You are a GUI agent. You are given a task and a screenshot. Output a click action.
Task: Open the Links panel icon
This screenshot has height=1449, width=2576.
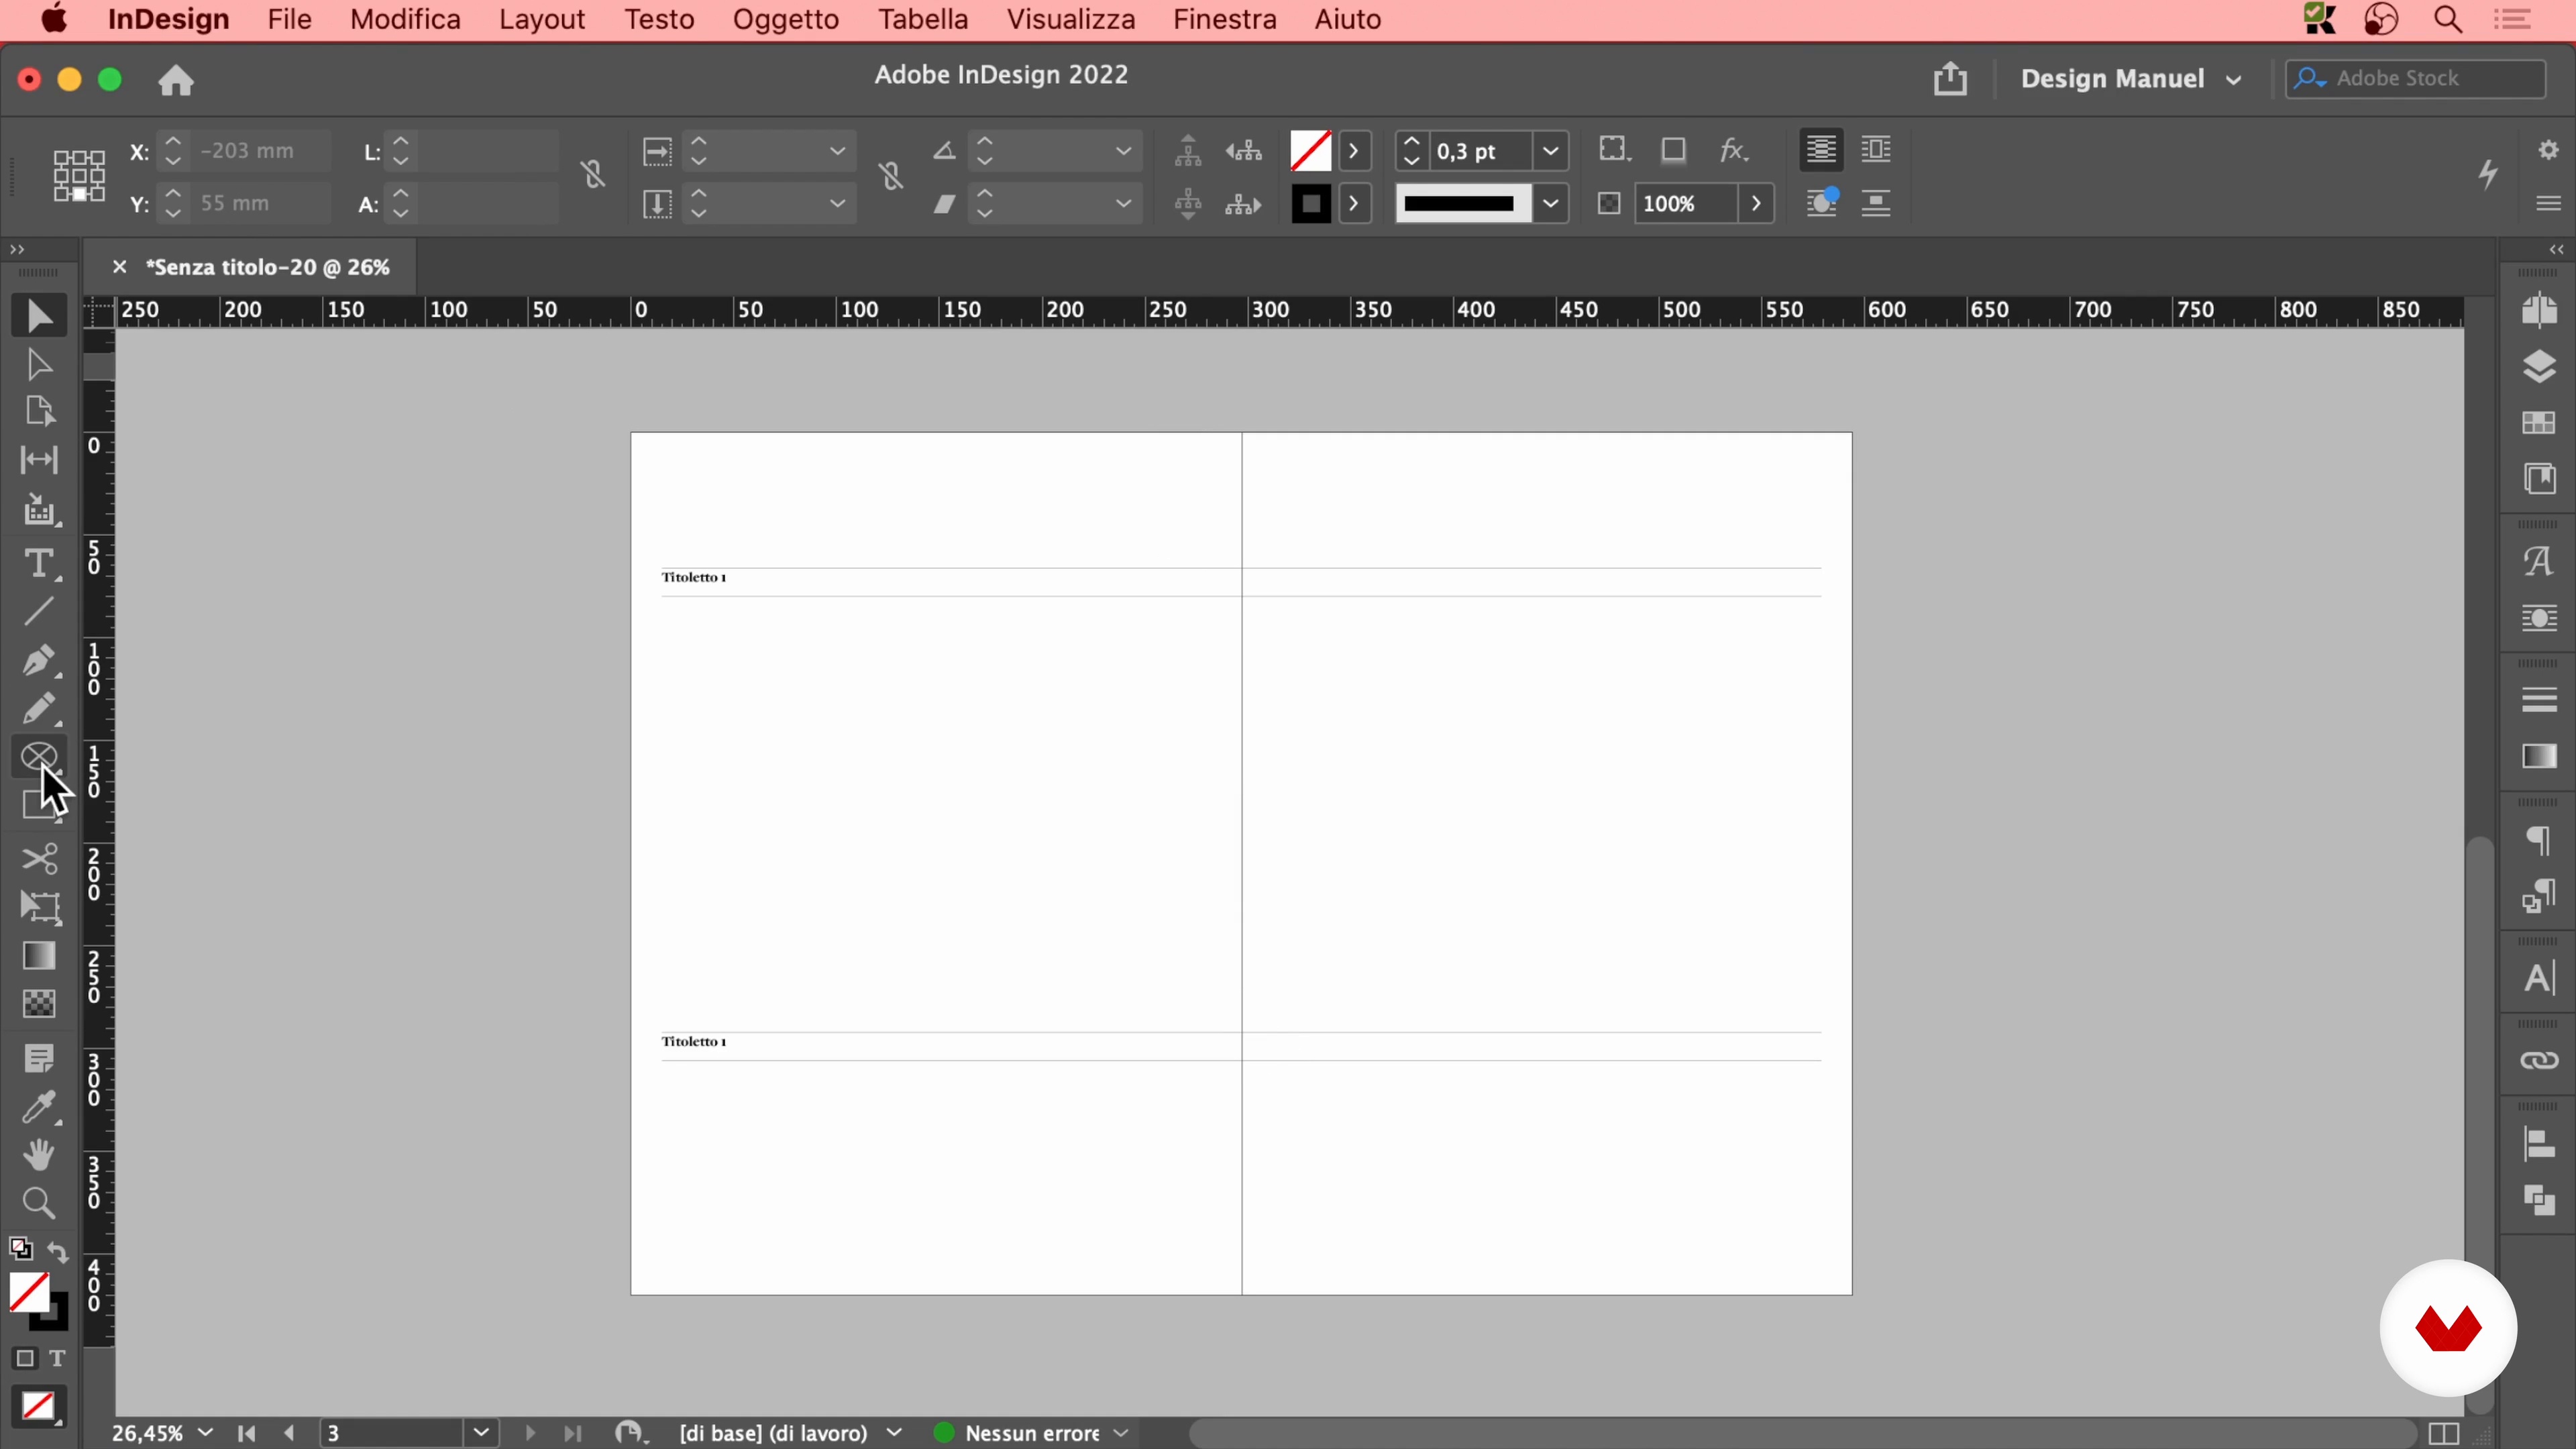2539,1060
